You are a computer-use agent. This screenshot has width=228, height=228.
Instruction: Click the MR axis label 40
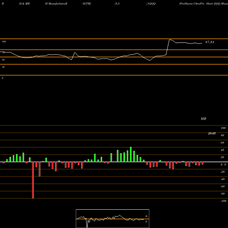(x=223, y=150)
